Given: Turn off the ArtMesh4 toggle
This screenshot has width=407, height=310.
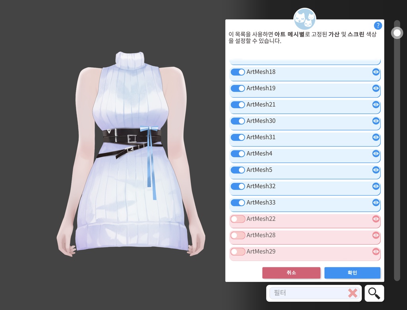Looking at the screenshot, I should (x=238, y=154).
